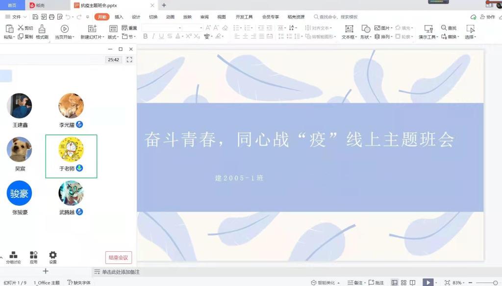Click the search command input box
502x286 pixels.
click(338, 17)
